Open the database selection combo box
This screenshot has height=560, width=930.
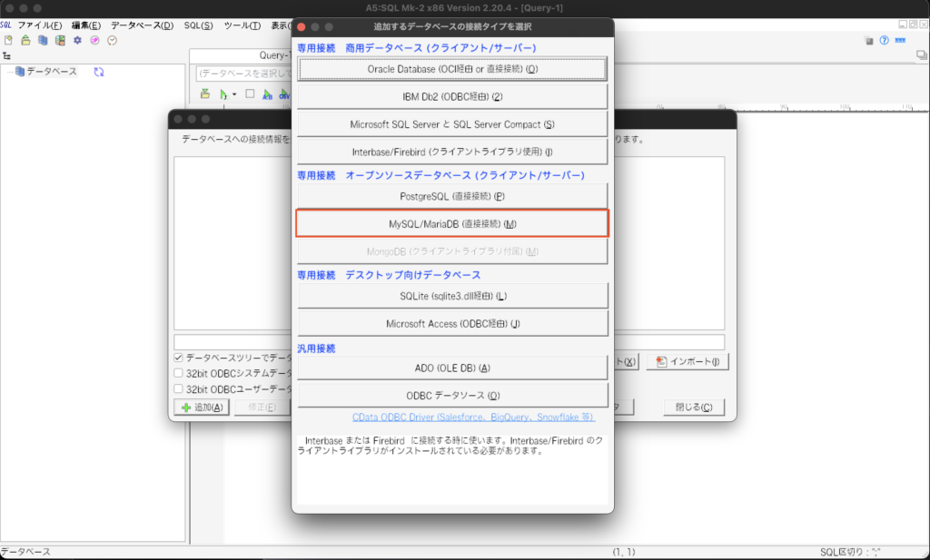click(x=245, y=73)
